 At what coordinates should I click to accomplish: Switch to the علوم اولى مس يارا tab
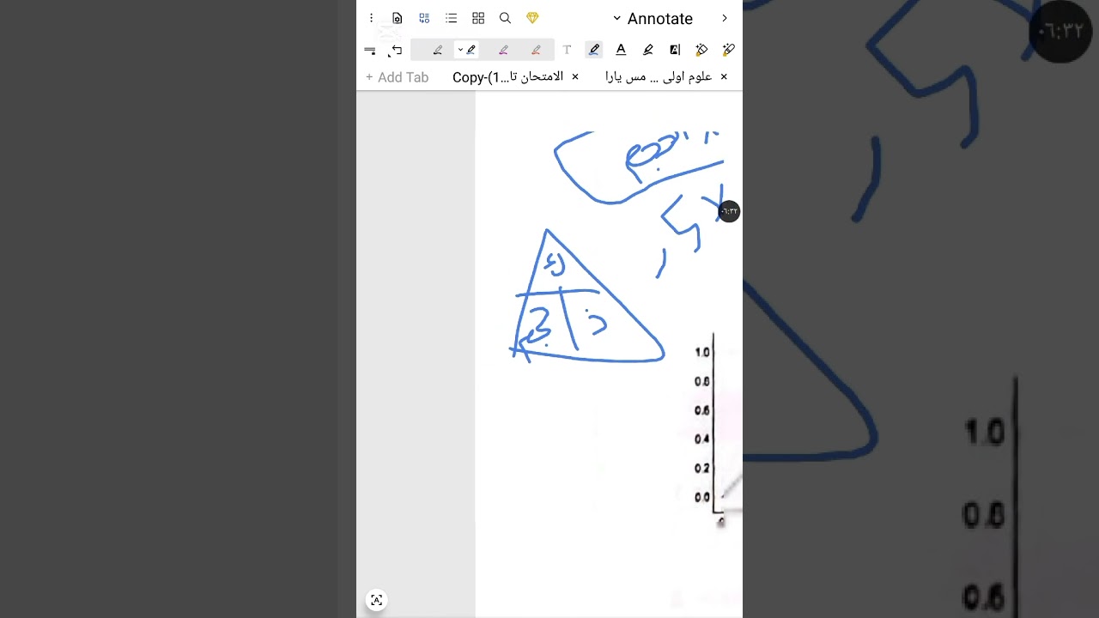point(659,77)
